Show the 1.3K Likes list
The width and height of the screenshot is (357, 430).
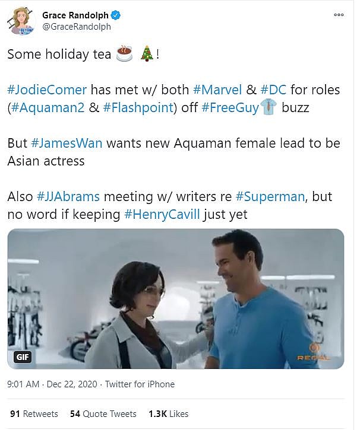click(x=168, y=413)
